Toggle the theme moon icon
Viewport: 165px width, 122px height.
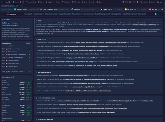(x=138, y=2)
